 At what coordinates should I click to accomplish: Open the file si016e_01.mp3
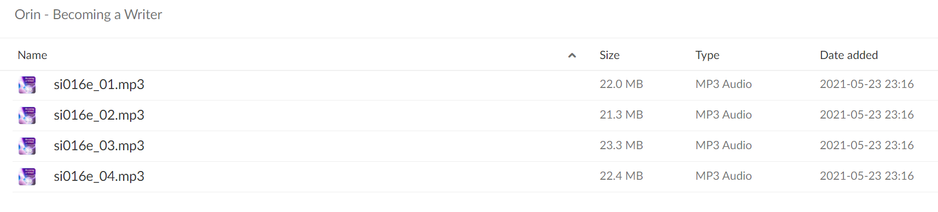pyautogui.click(x=99, y=84)
